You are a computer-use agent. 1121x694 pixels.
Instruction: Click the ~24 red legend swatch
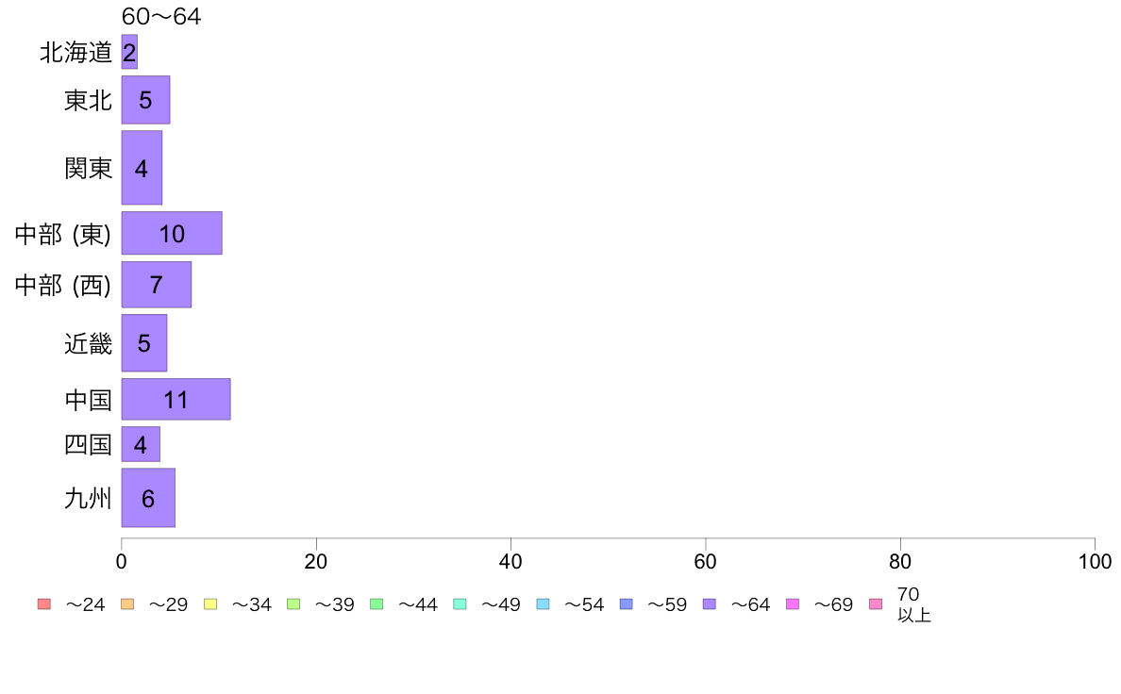[x=44, y=603]
